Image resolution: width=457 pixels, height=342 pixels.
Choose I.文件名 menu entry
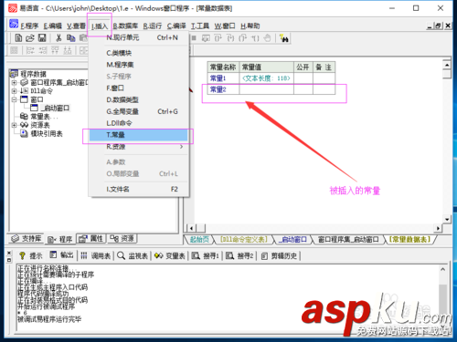coord(138,189)
